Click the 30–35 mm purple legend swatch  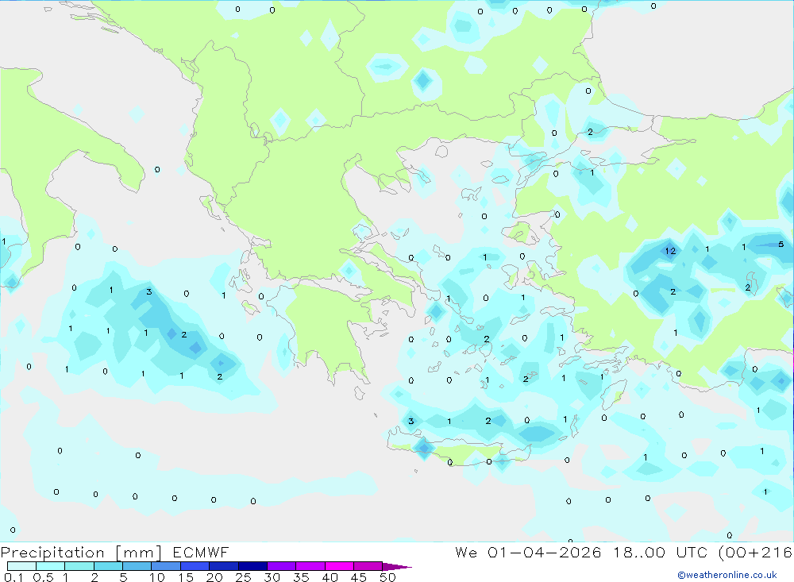point(281,566)
